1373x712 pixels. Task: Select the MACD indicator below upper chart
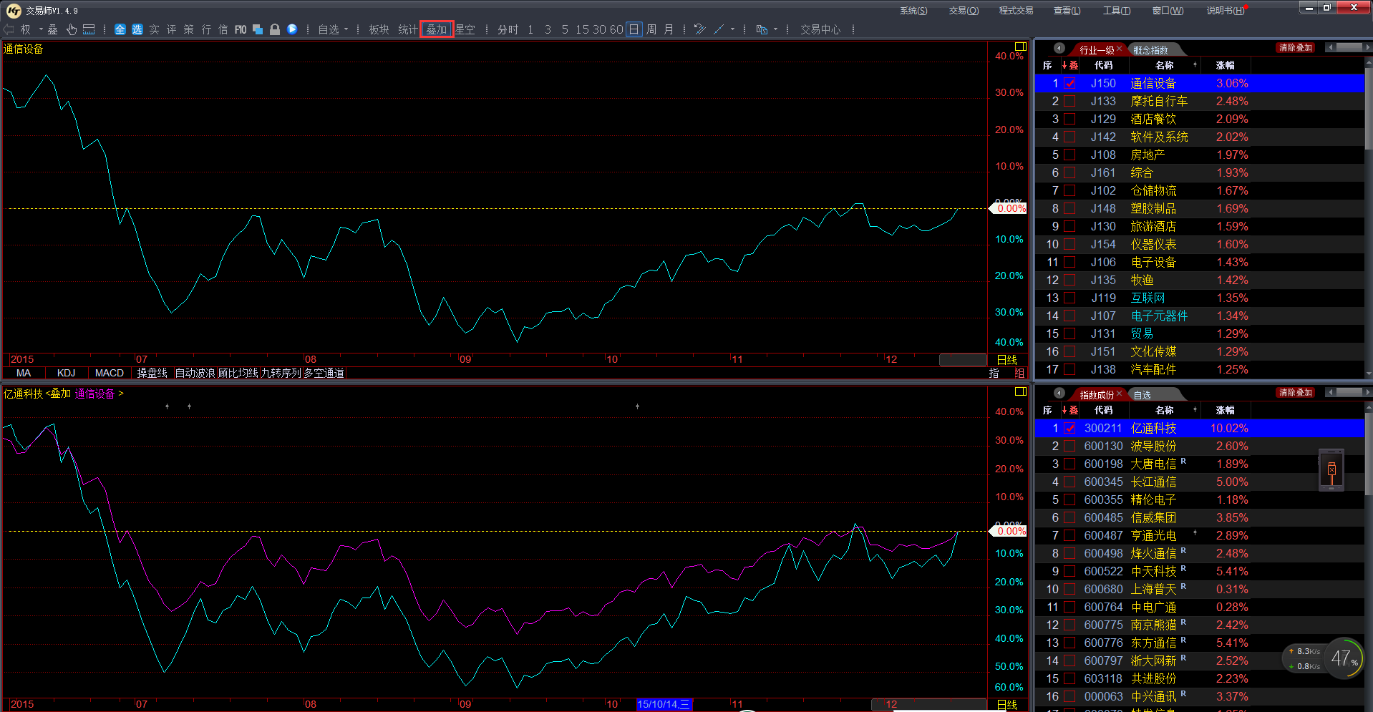[x=109, y=373]
